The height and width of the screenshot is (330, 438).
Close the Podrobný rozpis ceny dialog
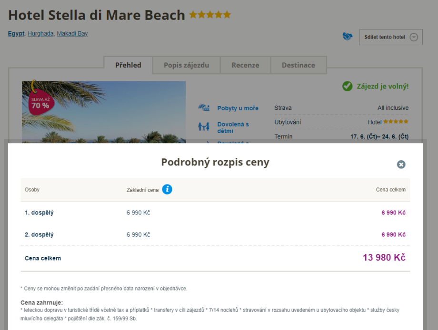click(401, 165)
